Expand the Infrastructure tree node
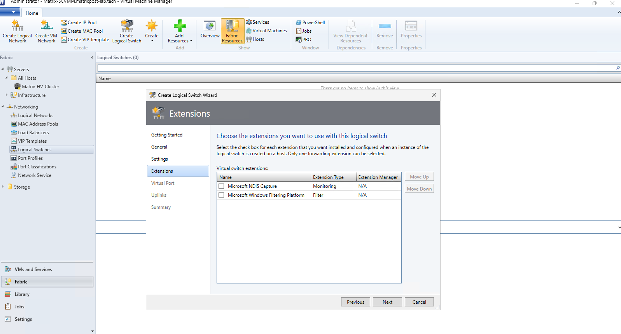 pyautogui.click(x=7, y=95)
